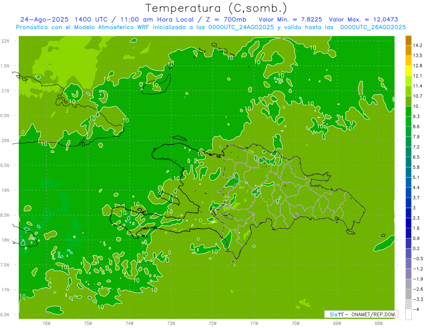
Task: Click the '68W' longitude label
Action: 379,323
